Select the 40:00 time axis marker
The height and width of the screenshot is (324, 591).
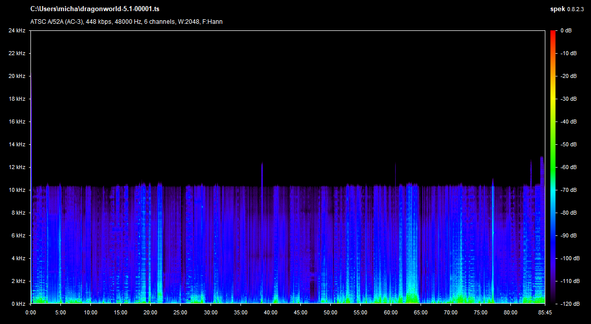[x=270, y=312]
